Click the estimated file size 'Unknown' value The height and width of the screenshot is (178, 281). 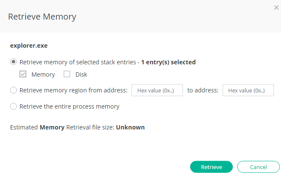(x=130, y=127)
